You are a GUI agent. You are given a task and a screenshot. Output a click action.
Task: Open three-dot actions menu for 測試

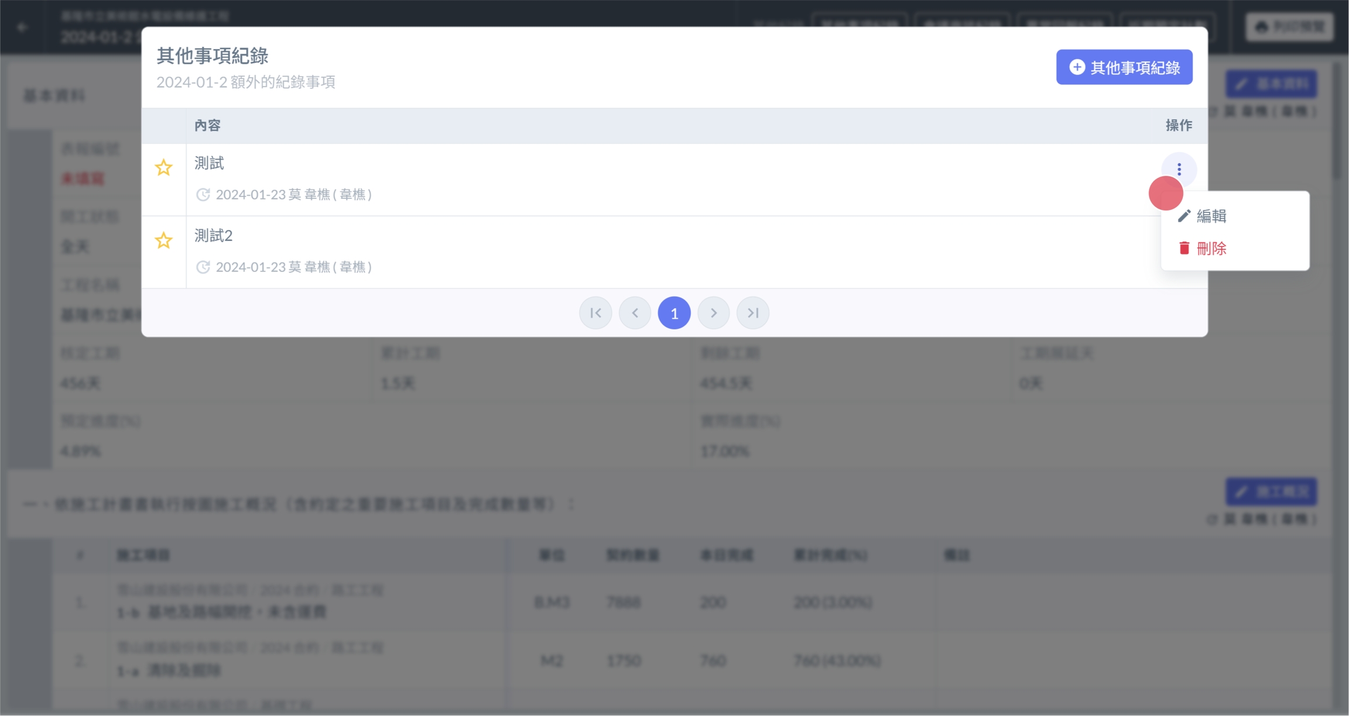click(x=1179, y=170)
